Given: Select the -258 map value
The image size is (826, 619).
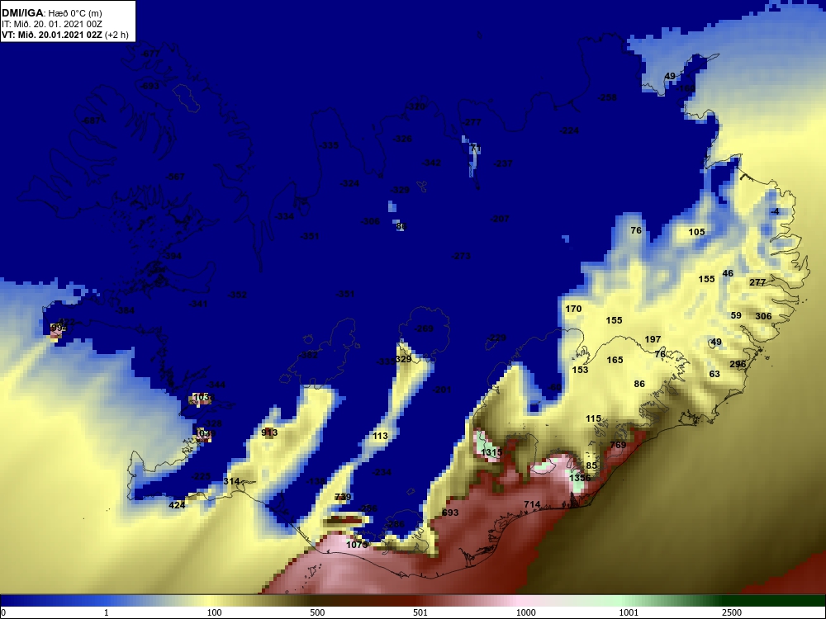Looking at the screenshot, I should [x=607, y=97].
